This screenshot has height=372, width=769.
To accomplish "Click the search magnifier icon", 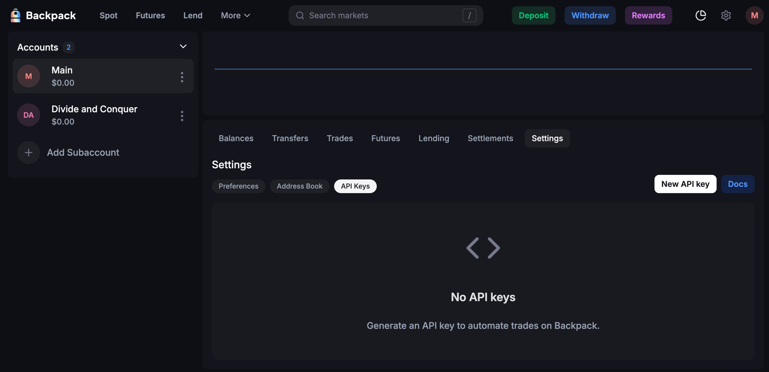I will tap(300, 15).
